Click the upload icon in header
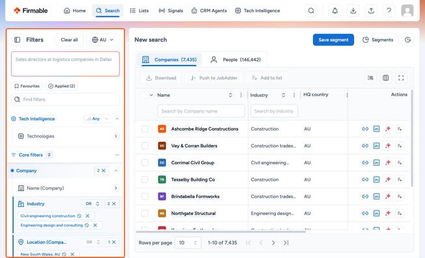This screenshot has height=258, width=425. [371, 11]
